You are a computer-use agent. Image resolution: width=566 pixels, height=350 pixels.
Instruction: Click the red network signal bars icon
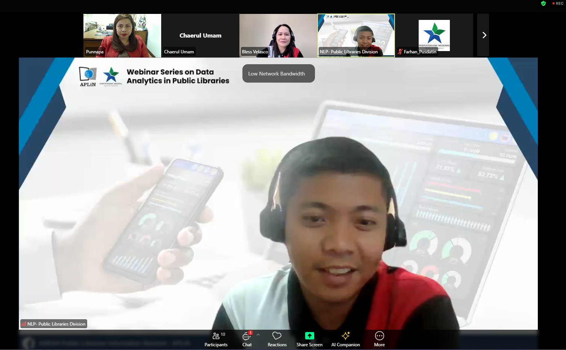tap(24, 324)
